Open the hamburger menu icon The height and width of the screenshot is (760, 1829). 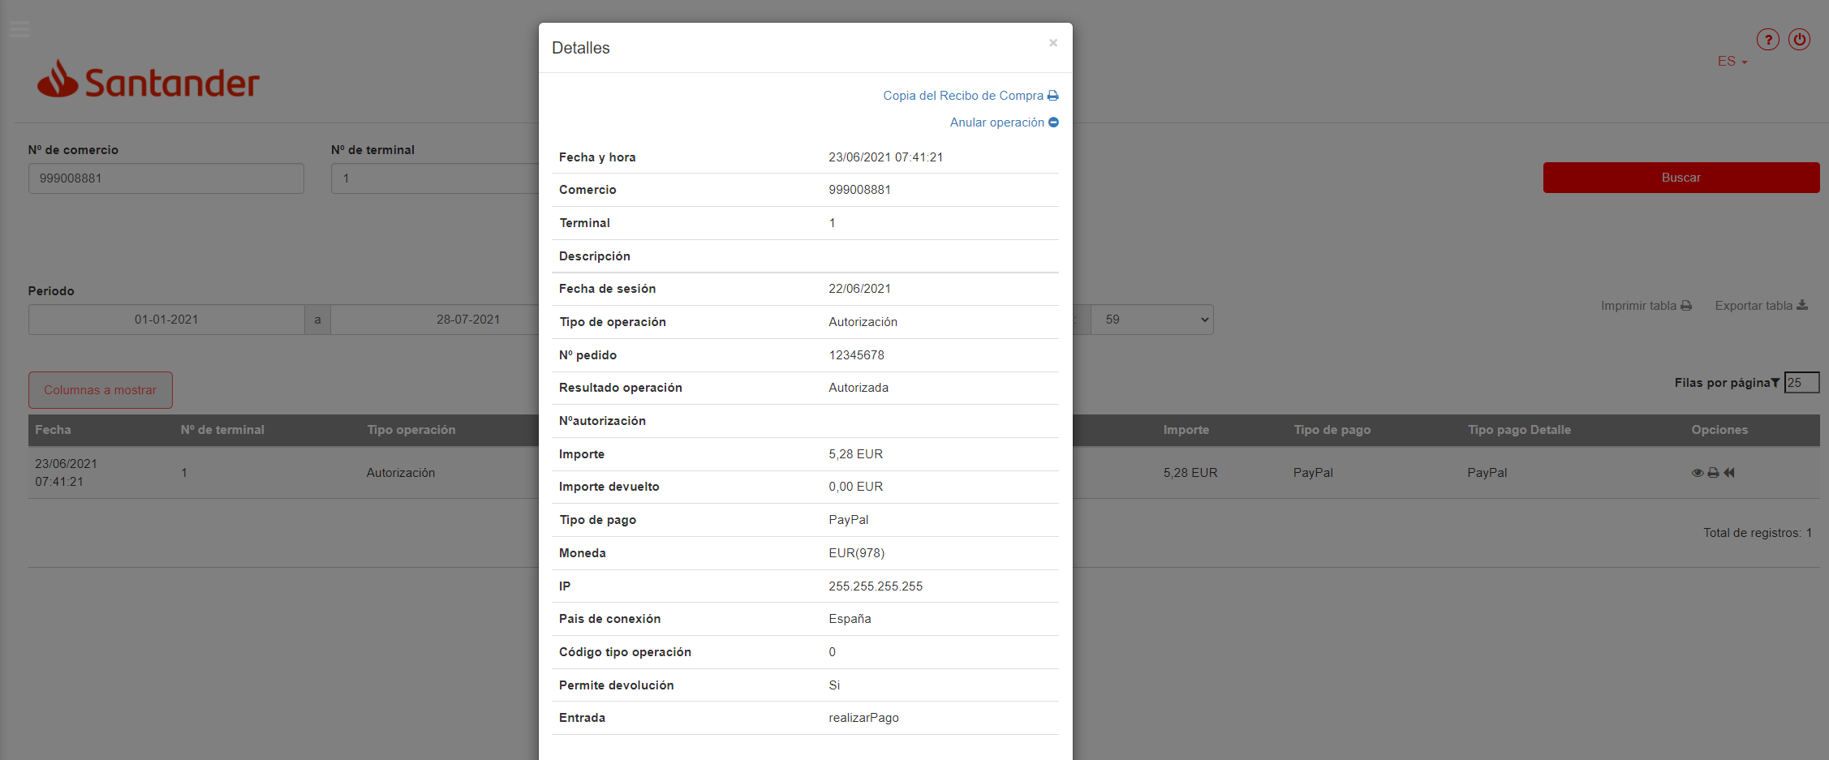pyautogui.click(x=19, y=30)
